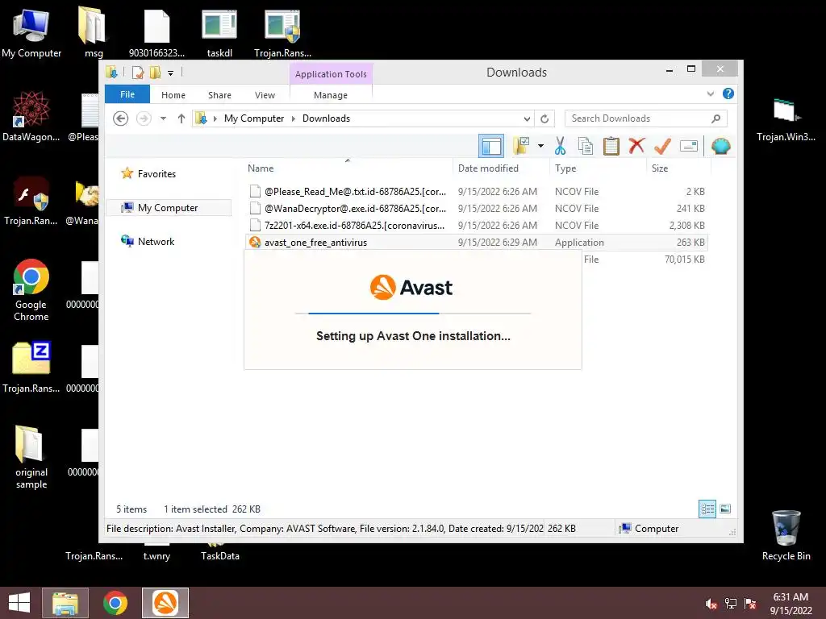Open Google Chrome desktop shortcut
Screen dimensions: 826x619
pyautogui.click(x=31, y=289)
